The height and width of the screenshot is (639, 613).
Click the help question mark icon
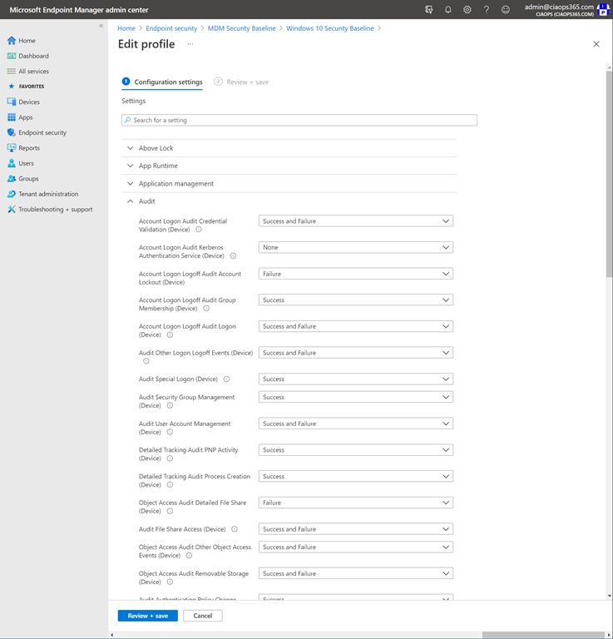(x=487, y=10)
